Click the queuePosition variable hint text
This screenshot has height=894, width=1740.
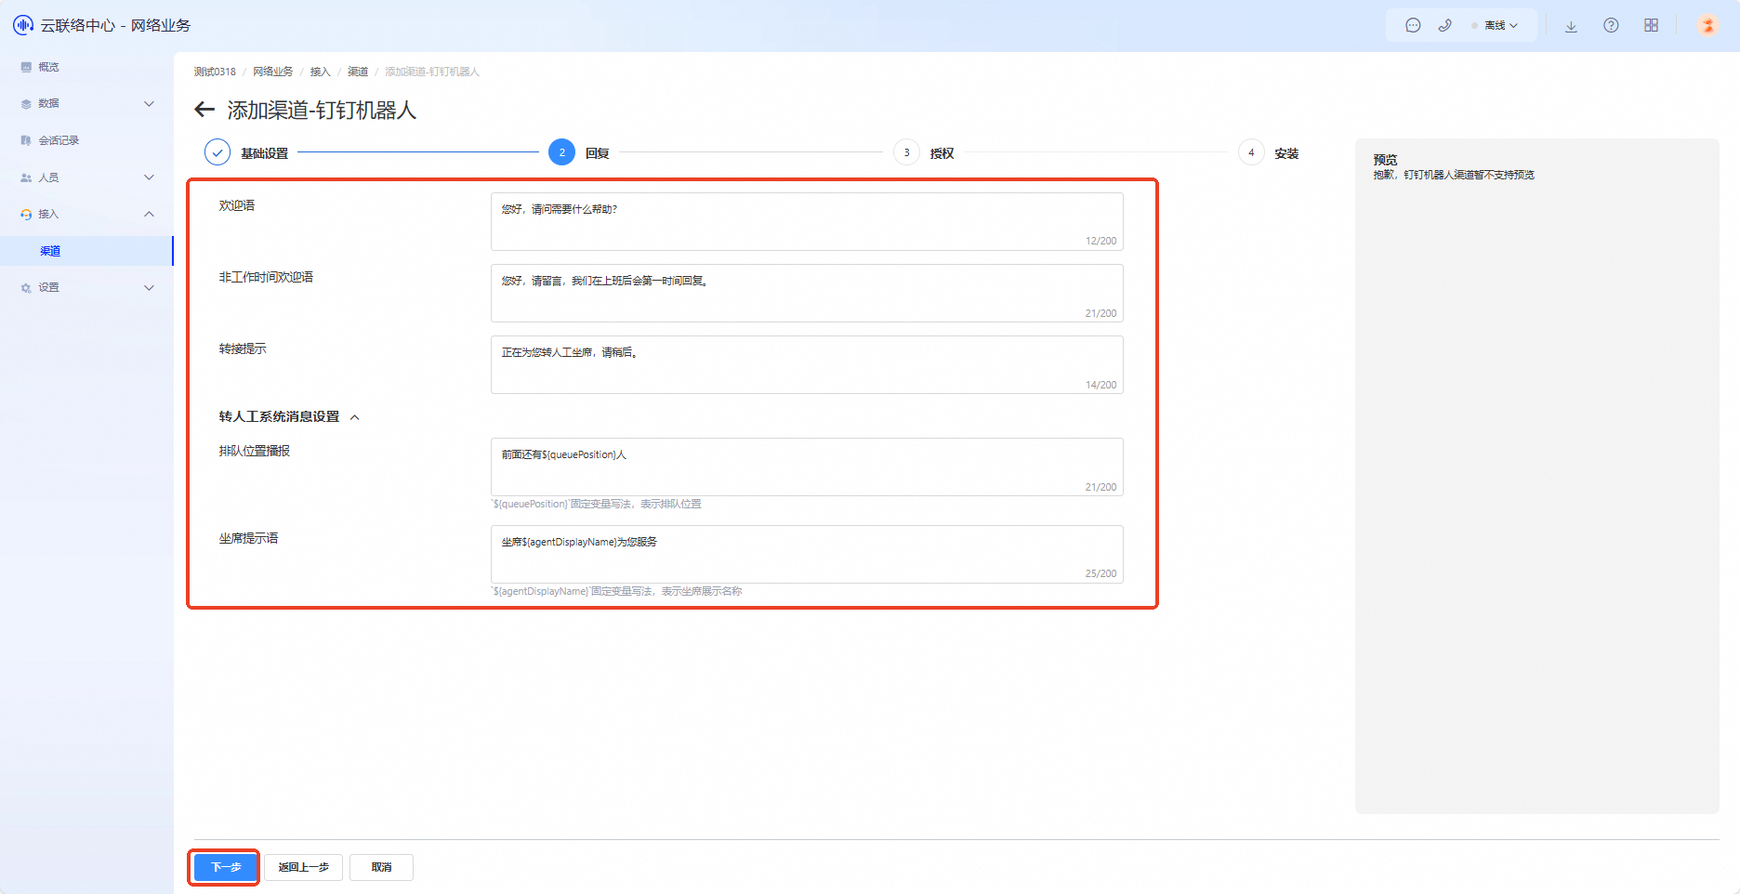point(596,504)
